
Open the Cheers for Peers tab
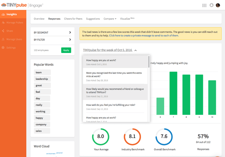73,19
